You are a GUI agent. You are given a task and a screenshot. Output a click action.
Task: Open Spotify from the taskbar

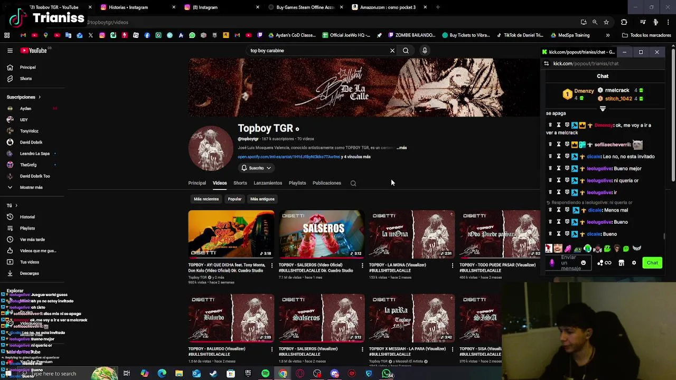tap(265, 374)
